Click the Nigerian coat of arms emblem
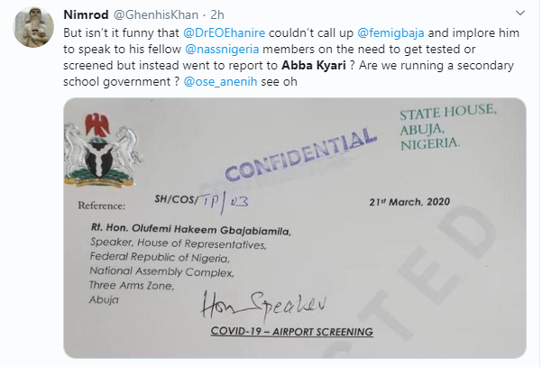 [103, 151]
